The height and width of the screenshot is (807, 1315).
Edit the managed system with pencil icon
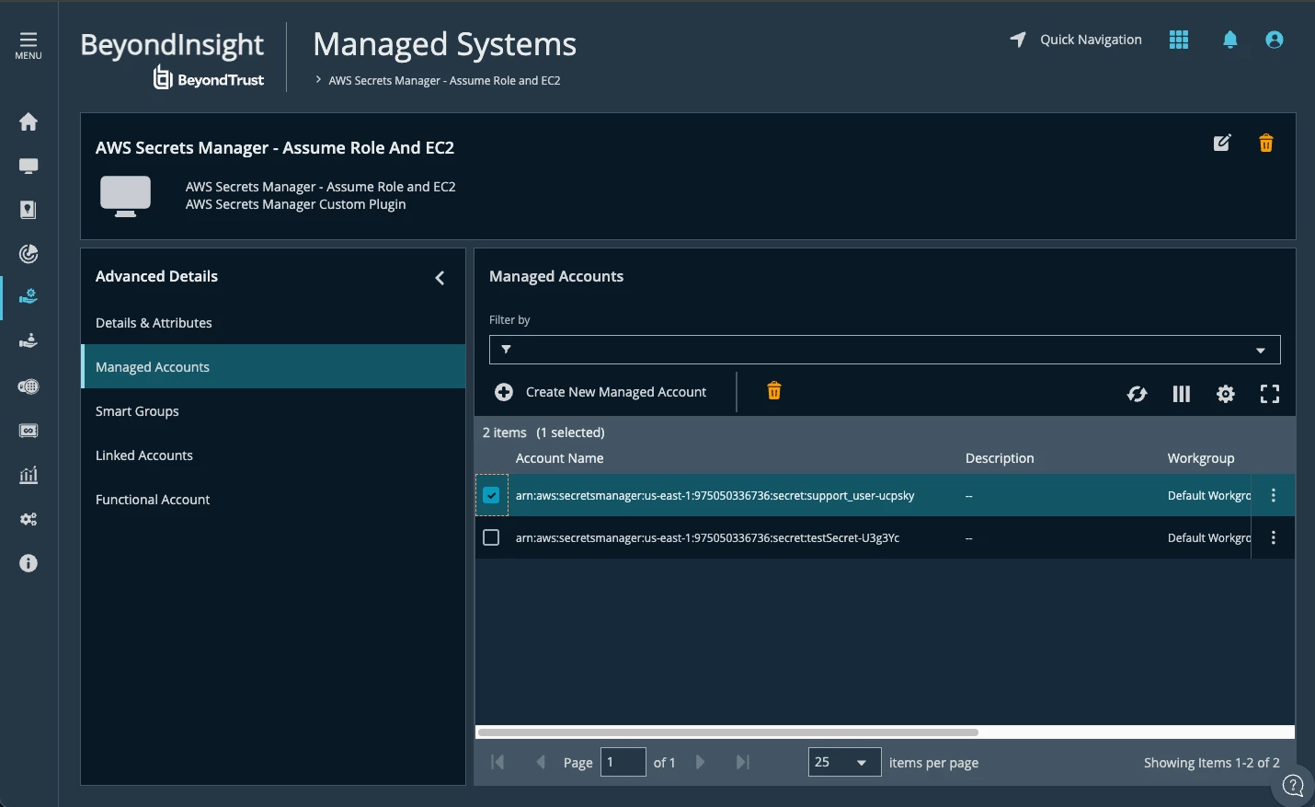click(x=1222, y=143)
